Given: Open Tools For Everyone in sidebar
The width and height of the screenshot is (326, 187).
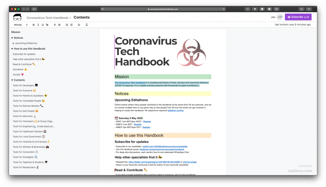Looking at the screenshot, I should (24, 91).
